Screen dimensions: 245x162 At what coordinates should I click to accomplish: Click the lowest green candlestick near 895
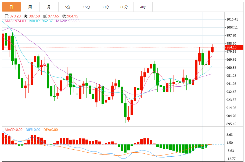(125, 110)
